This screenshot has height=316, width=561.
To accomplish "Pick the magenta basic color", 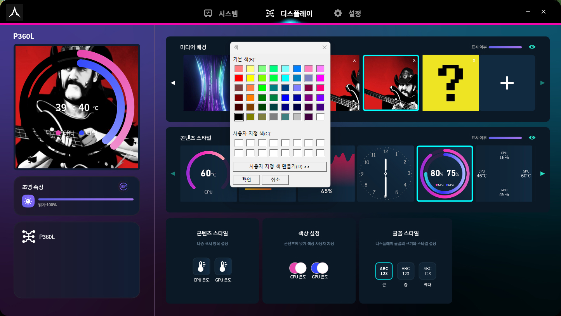I will coord(320,78).
